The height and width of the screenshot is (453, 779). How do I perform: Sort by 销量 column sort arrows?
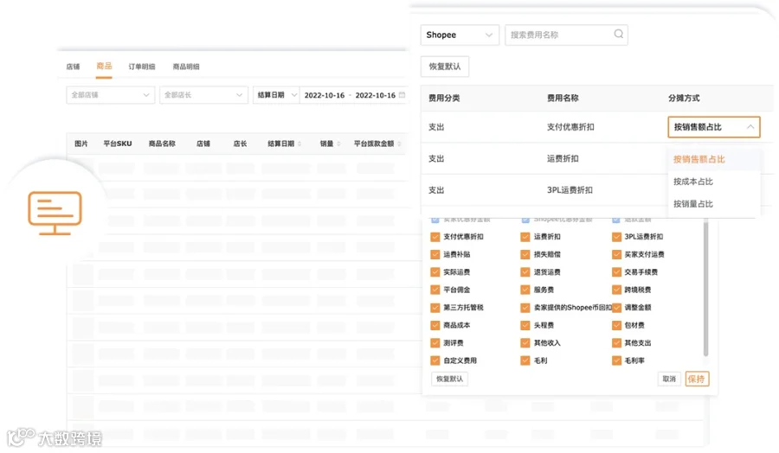tap(338, 144)
